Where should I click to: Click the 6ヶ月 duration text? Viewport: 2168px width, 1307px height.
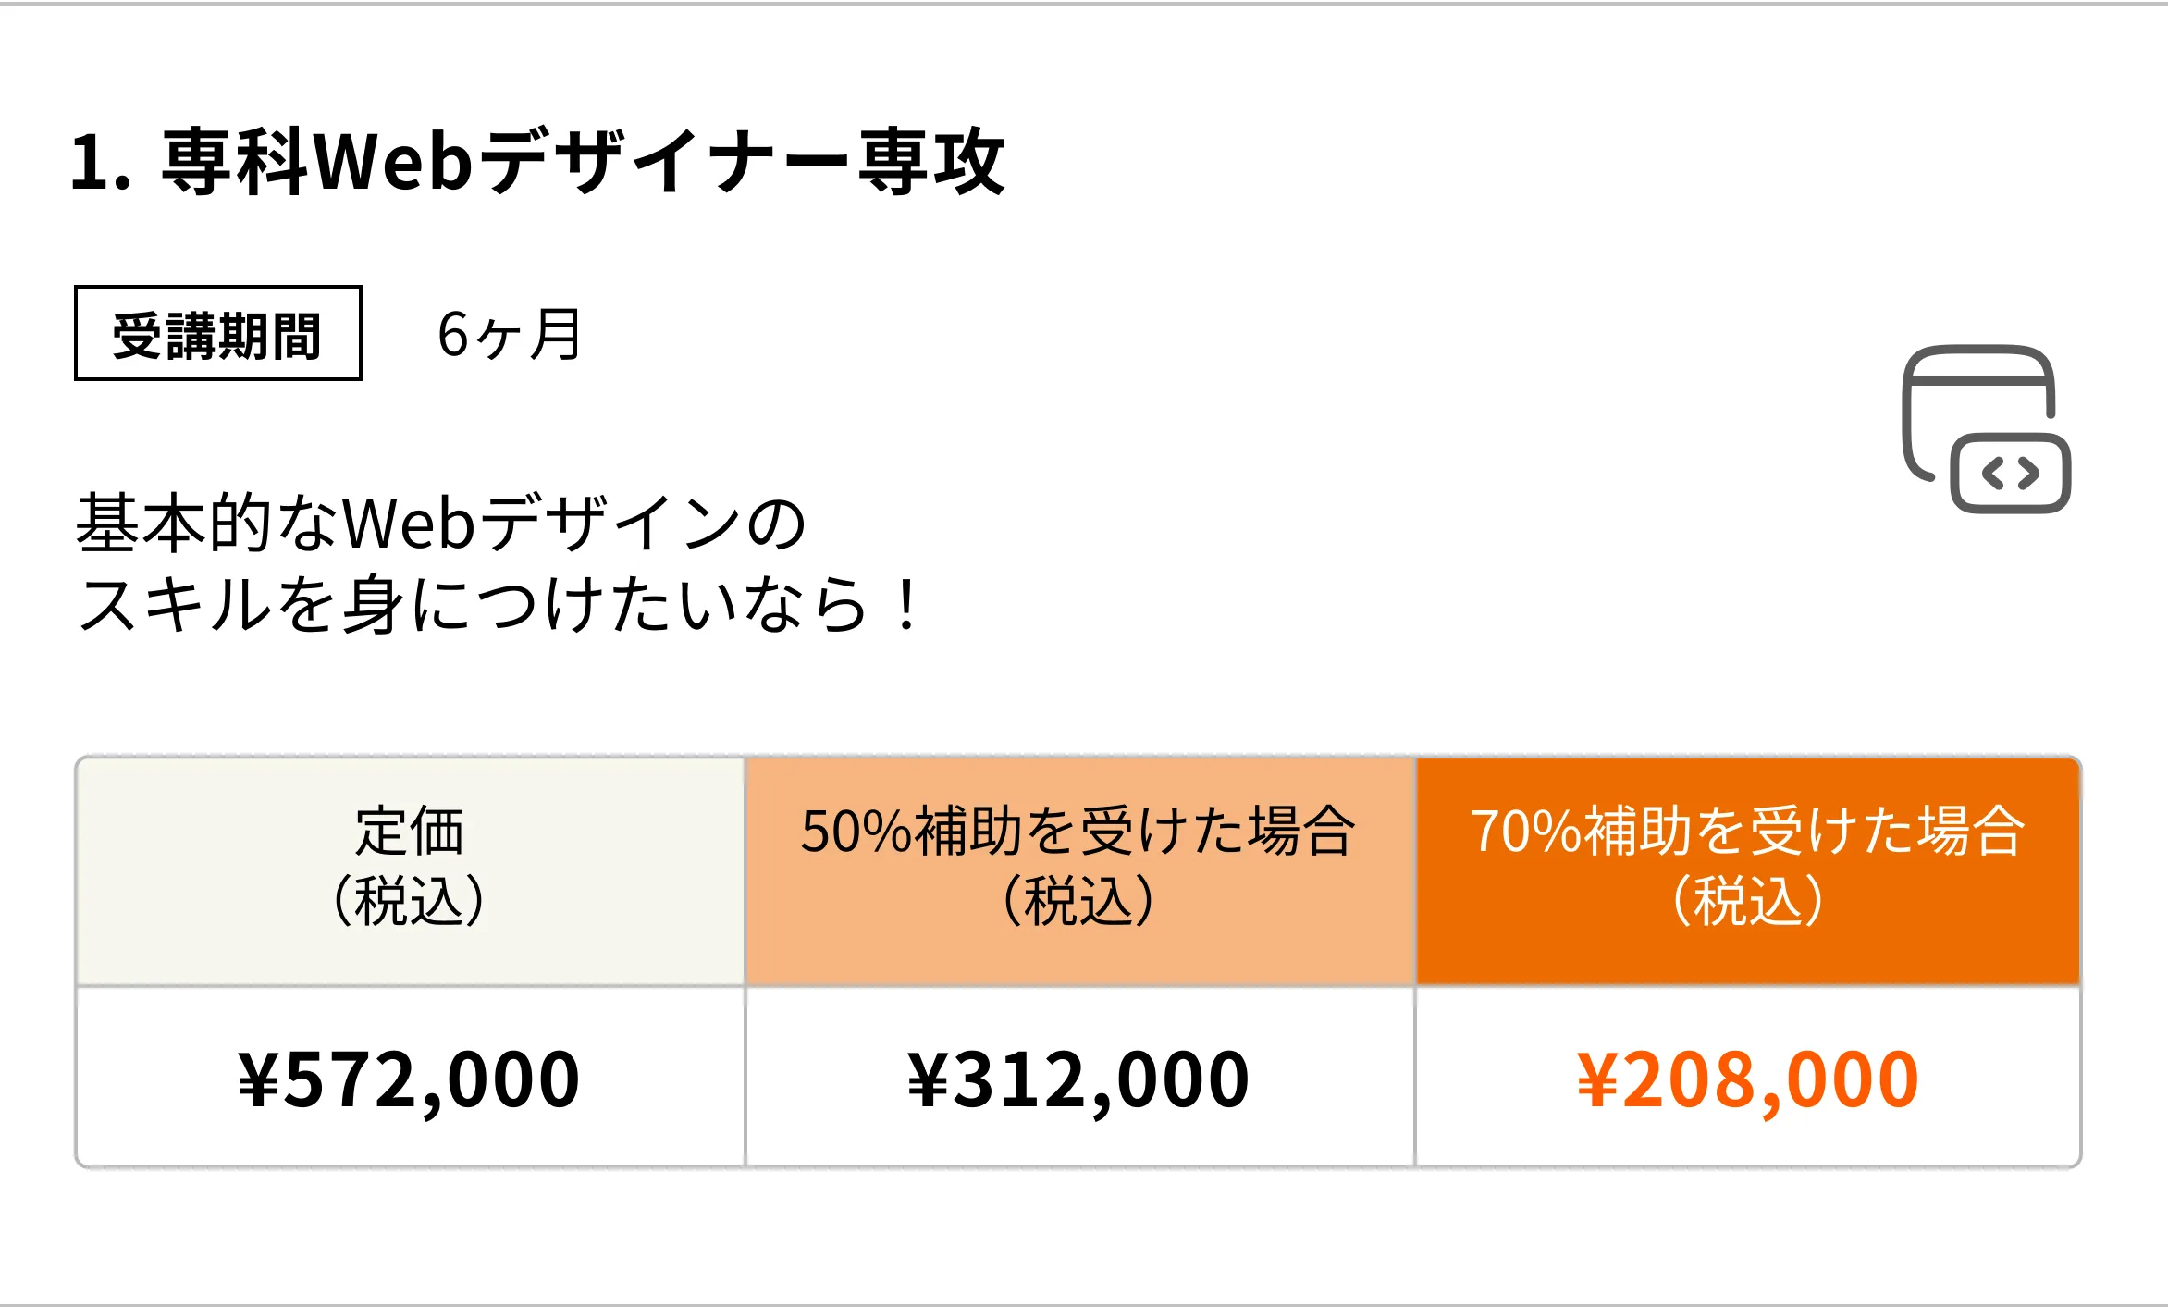pos(509,334)
